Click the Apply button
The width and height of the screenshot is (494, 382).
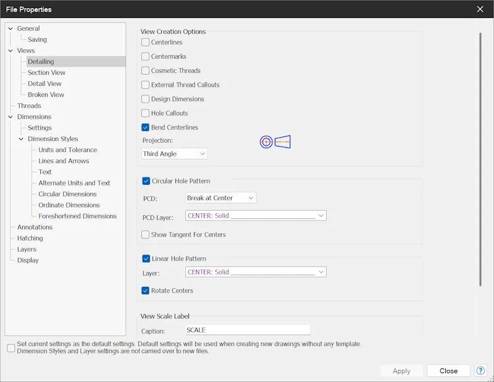(x=401, y=371)
